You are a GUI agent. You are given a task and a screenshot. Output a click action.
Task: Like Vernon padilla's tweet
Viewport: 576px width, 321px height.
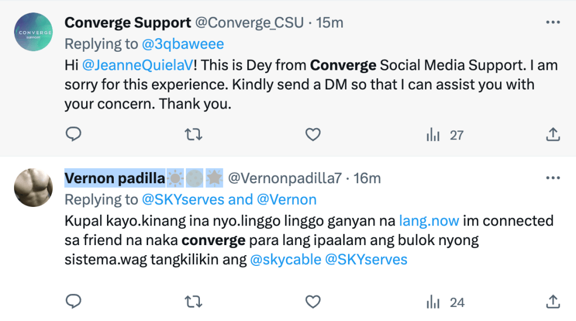(312, 302)
